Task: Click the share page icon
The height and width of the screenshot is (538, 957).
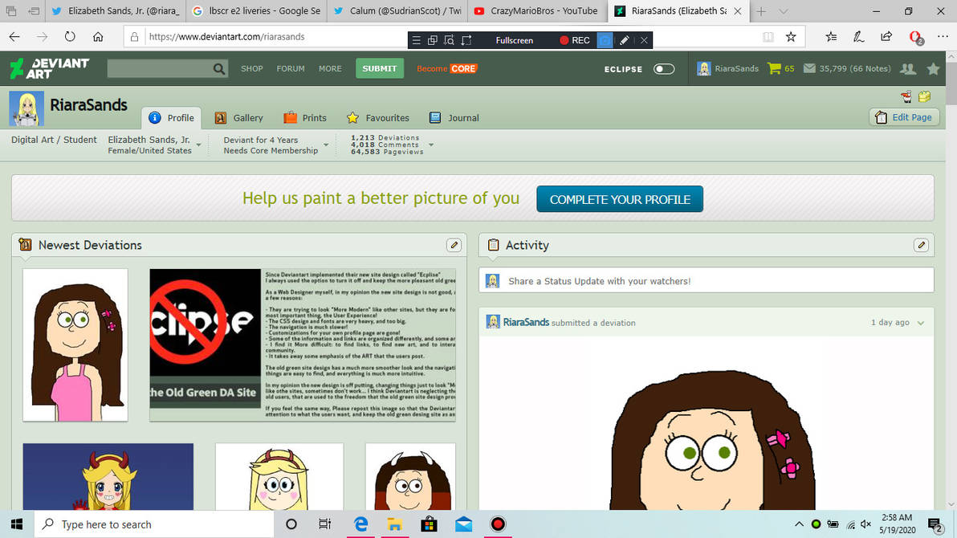Action: pos(886,37)
